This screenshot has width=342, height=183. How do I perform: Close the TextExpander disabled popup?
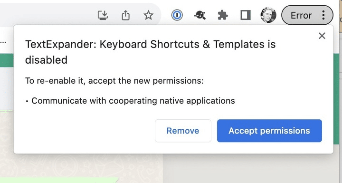[322, 36]
